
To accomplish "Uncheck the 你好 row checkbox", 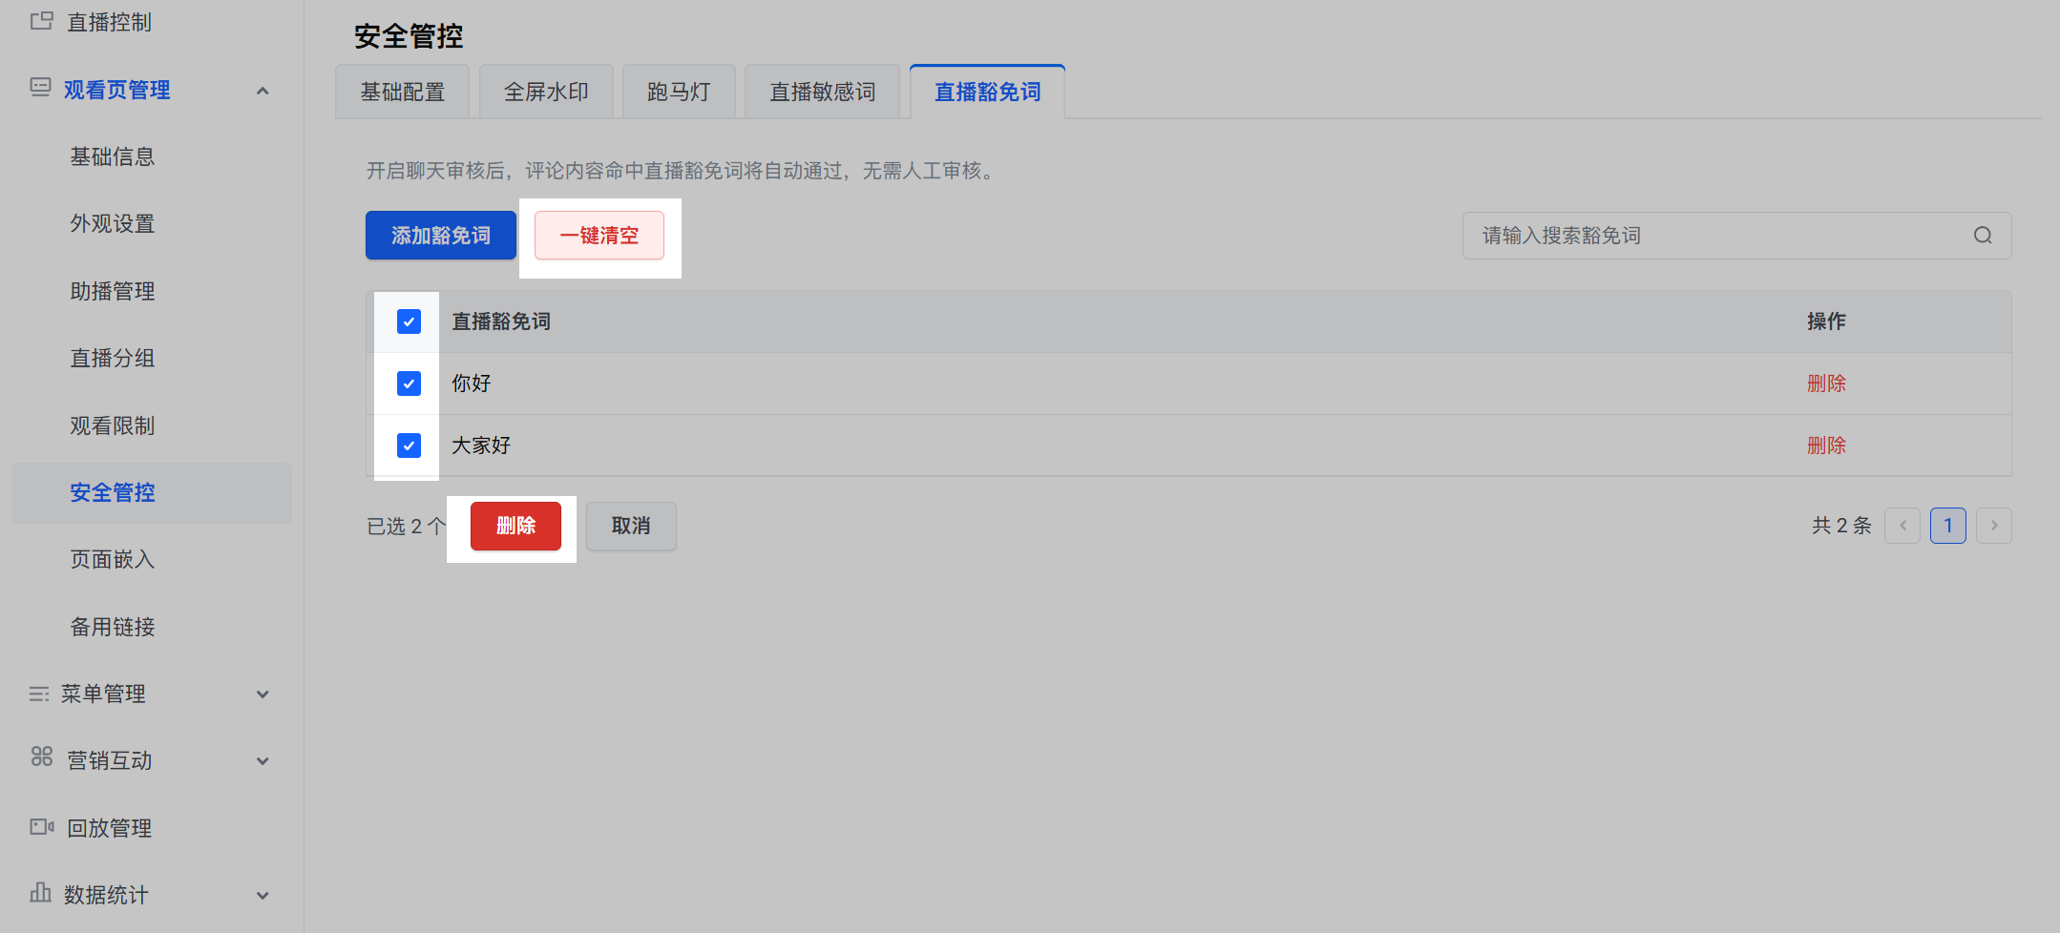I will [x=409, y=384].
